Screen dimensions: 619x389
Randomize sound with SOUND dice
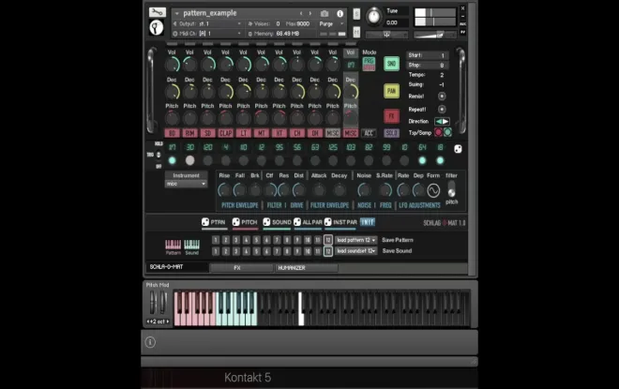(x=267, y=222)
